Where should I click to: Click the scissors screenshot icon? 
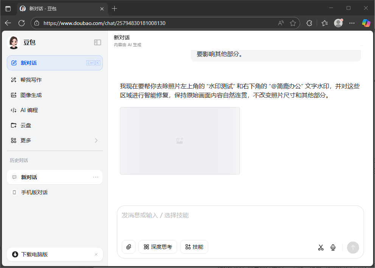(x=321, y=247)
